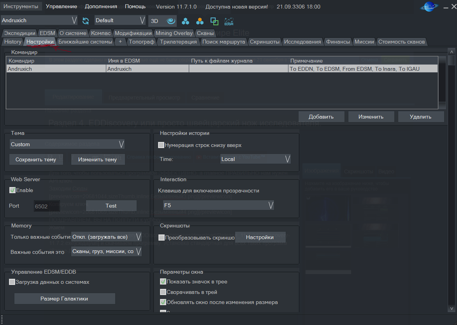Open 'Откл. (загружать все)' dropdown
This screenshot has height=325, width=457.
coord(106,237)
